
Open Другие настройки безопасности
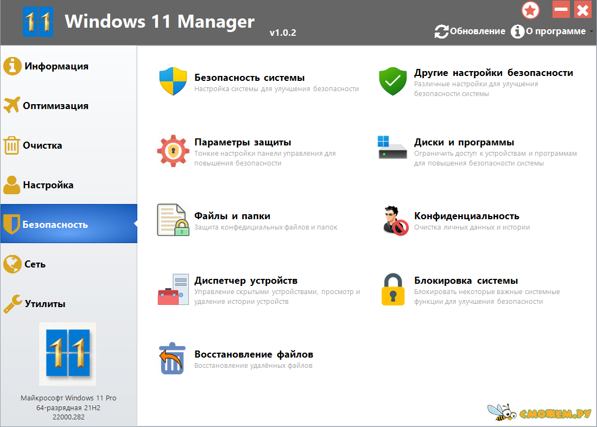[493, 73]
